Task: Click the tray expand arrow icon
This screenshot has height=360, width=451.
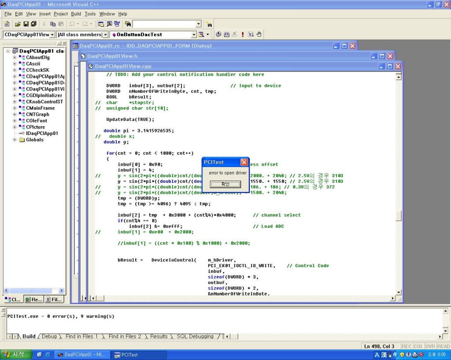Action: (396, 355)
